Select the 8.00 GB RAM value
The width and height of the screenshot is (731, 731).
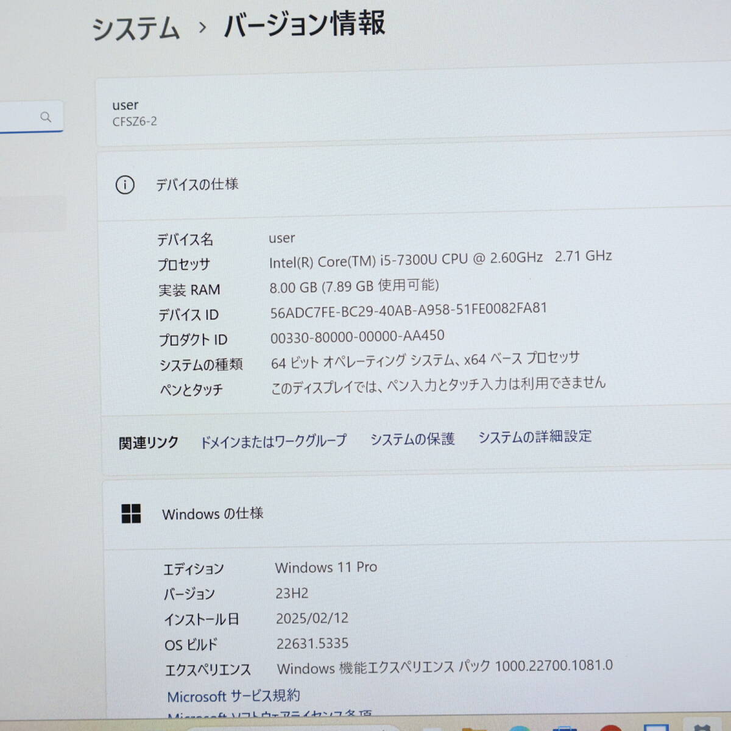point(354,286)
